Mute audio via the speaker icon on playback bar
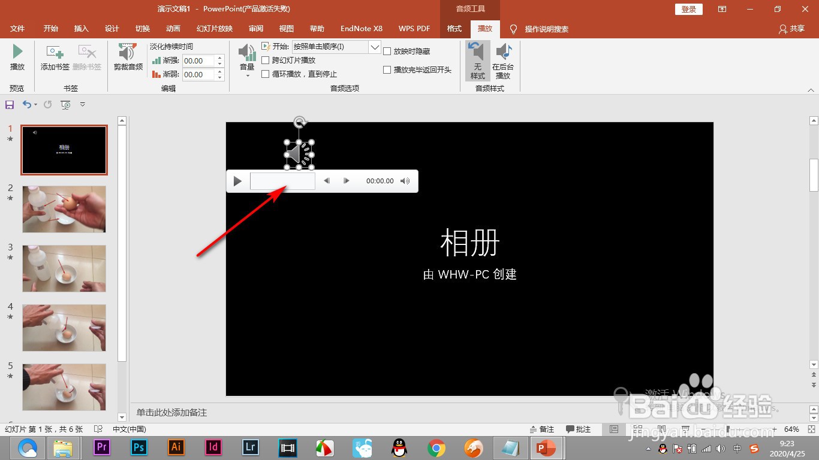The width and height of the screenshot is (819, 460). (x=405, y=180)
